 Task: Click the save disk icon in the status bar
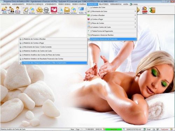157,129
